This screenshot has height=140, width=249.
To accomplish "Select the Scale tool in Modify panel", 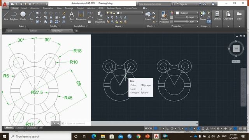I will [x=51, y=22].
